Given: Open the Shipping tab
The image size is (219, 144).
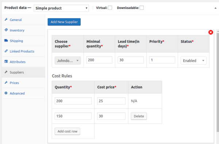Looking at the screenshot, I should [x=23, y=41].
